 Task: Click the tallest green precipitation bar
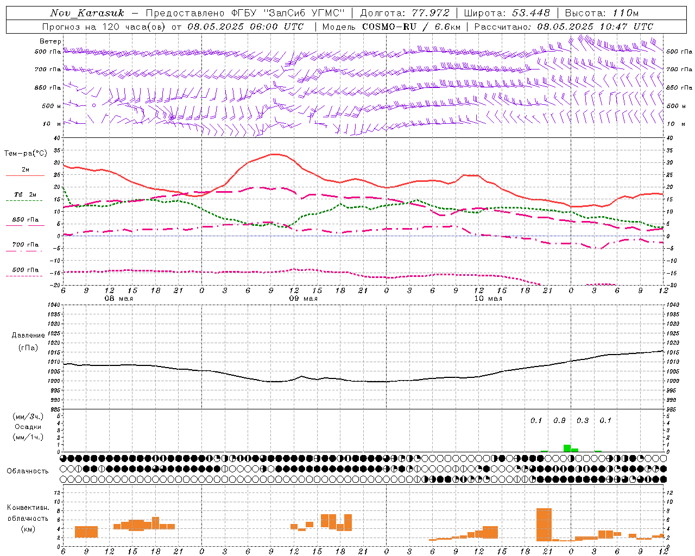(x=567, y=448)
